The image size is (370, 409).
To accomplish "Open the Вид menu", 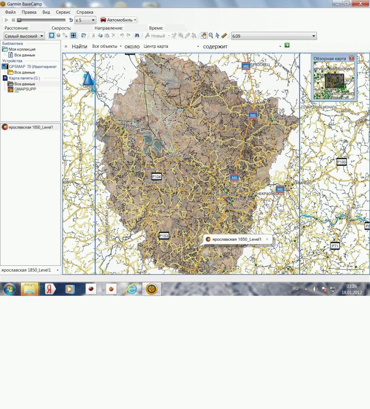I will click(x=46, y=12).
